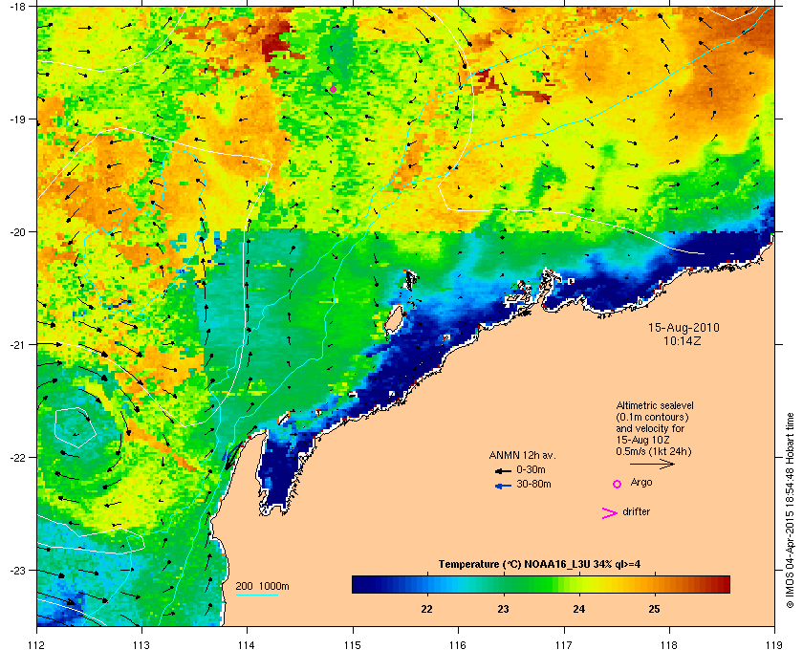Click the latitude axis label -20
The height and width of the screenshot is (650, 803).
16,232
